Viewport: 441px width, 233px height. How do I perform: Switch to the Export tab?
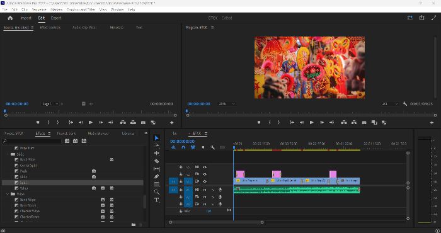(56, 18)
